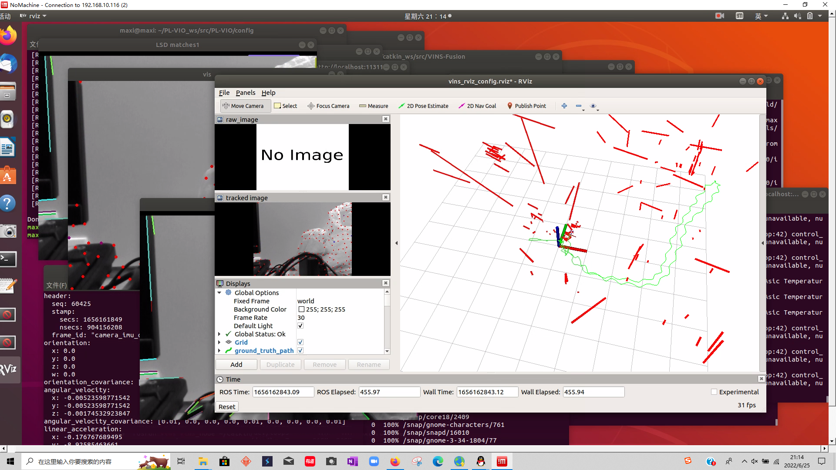Expand the ground_truth_path display item
This screenshot has width=836, height=470.
(x=219, y=351)
